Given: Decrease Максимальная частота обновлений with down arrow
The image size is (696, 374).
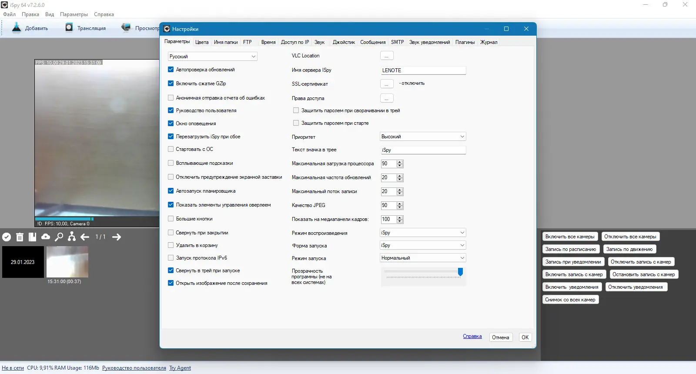Looking at the screenshot, I should point(400,180).
